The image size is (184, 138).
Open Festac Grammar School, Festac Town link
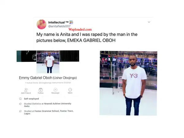[54, 111]
